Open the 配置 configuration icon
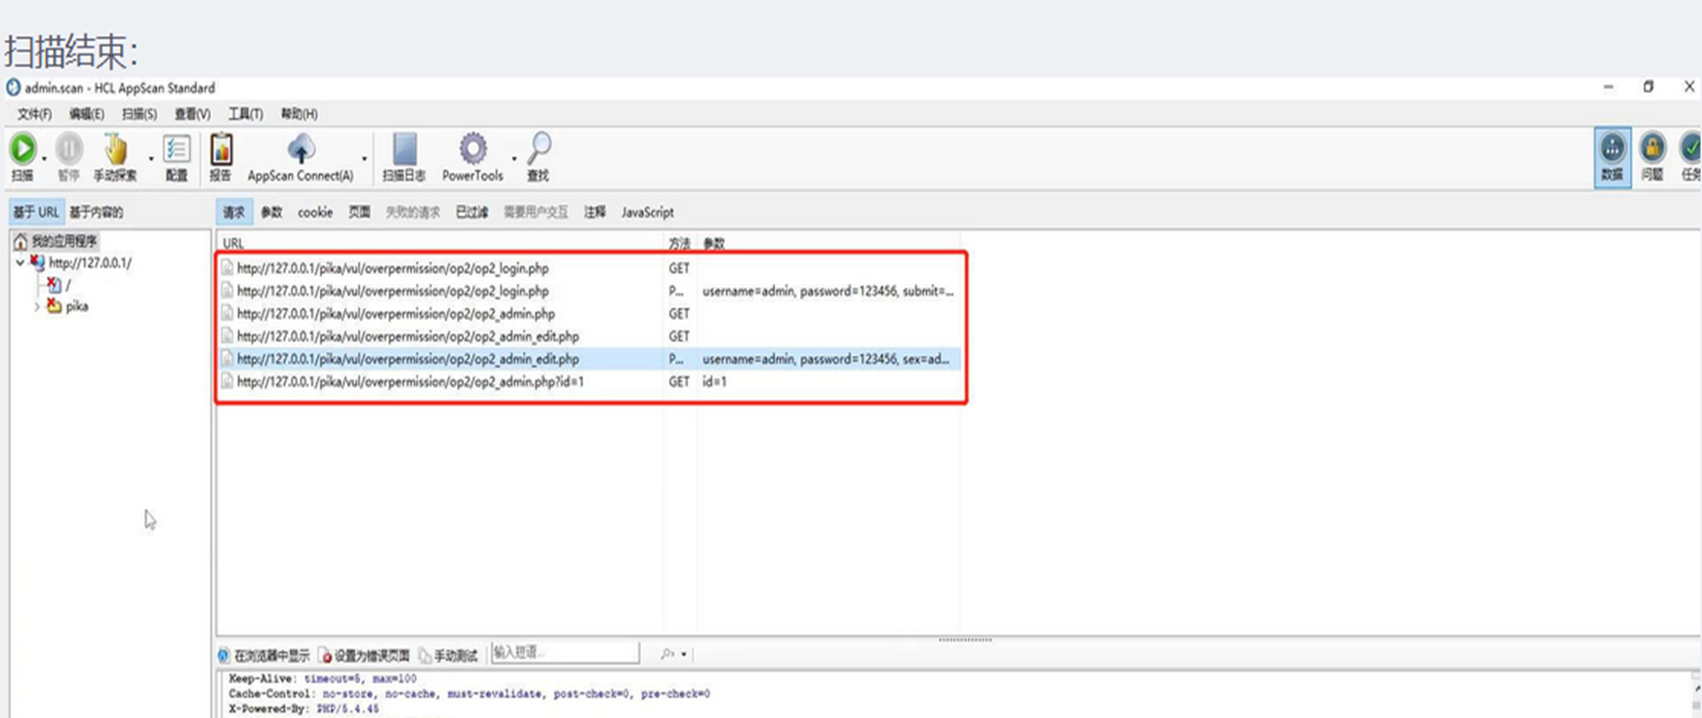Image resolution: width=1702 pixels, height=718 pixels. 177,156
